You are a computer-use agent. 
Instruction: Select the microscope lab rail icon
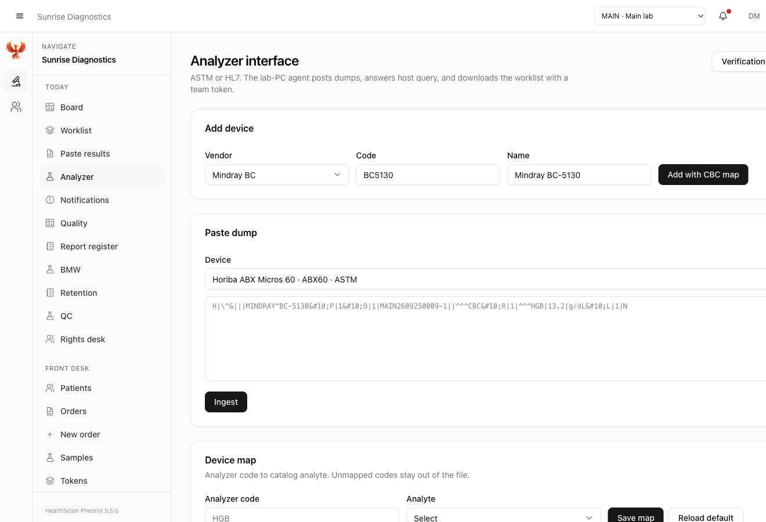tap(16, 81)
